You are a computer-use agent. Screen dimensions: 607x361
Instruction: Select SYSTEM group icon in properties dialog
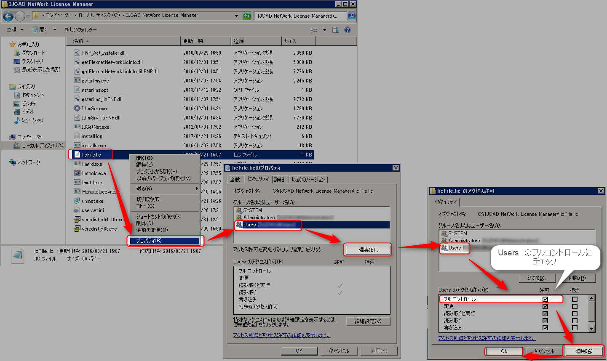coord(239,210)
